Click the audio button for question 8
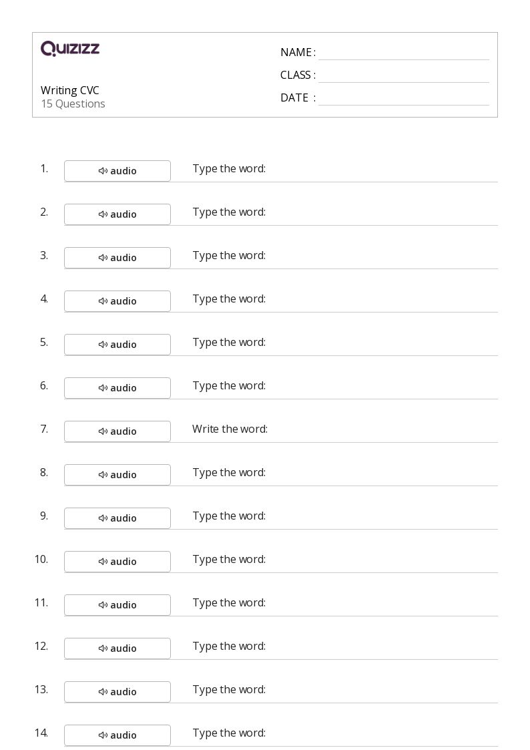The image size is (530, 750). [117, 475]
